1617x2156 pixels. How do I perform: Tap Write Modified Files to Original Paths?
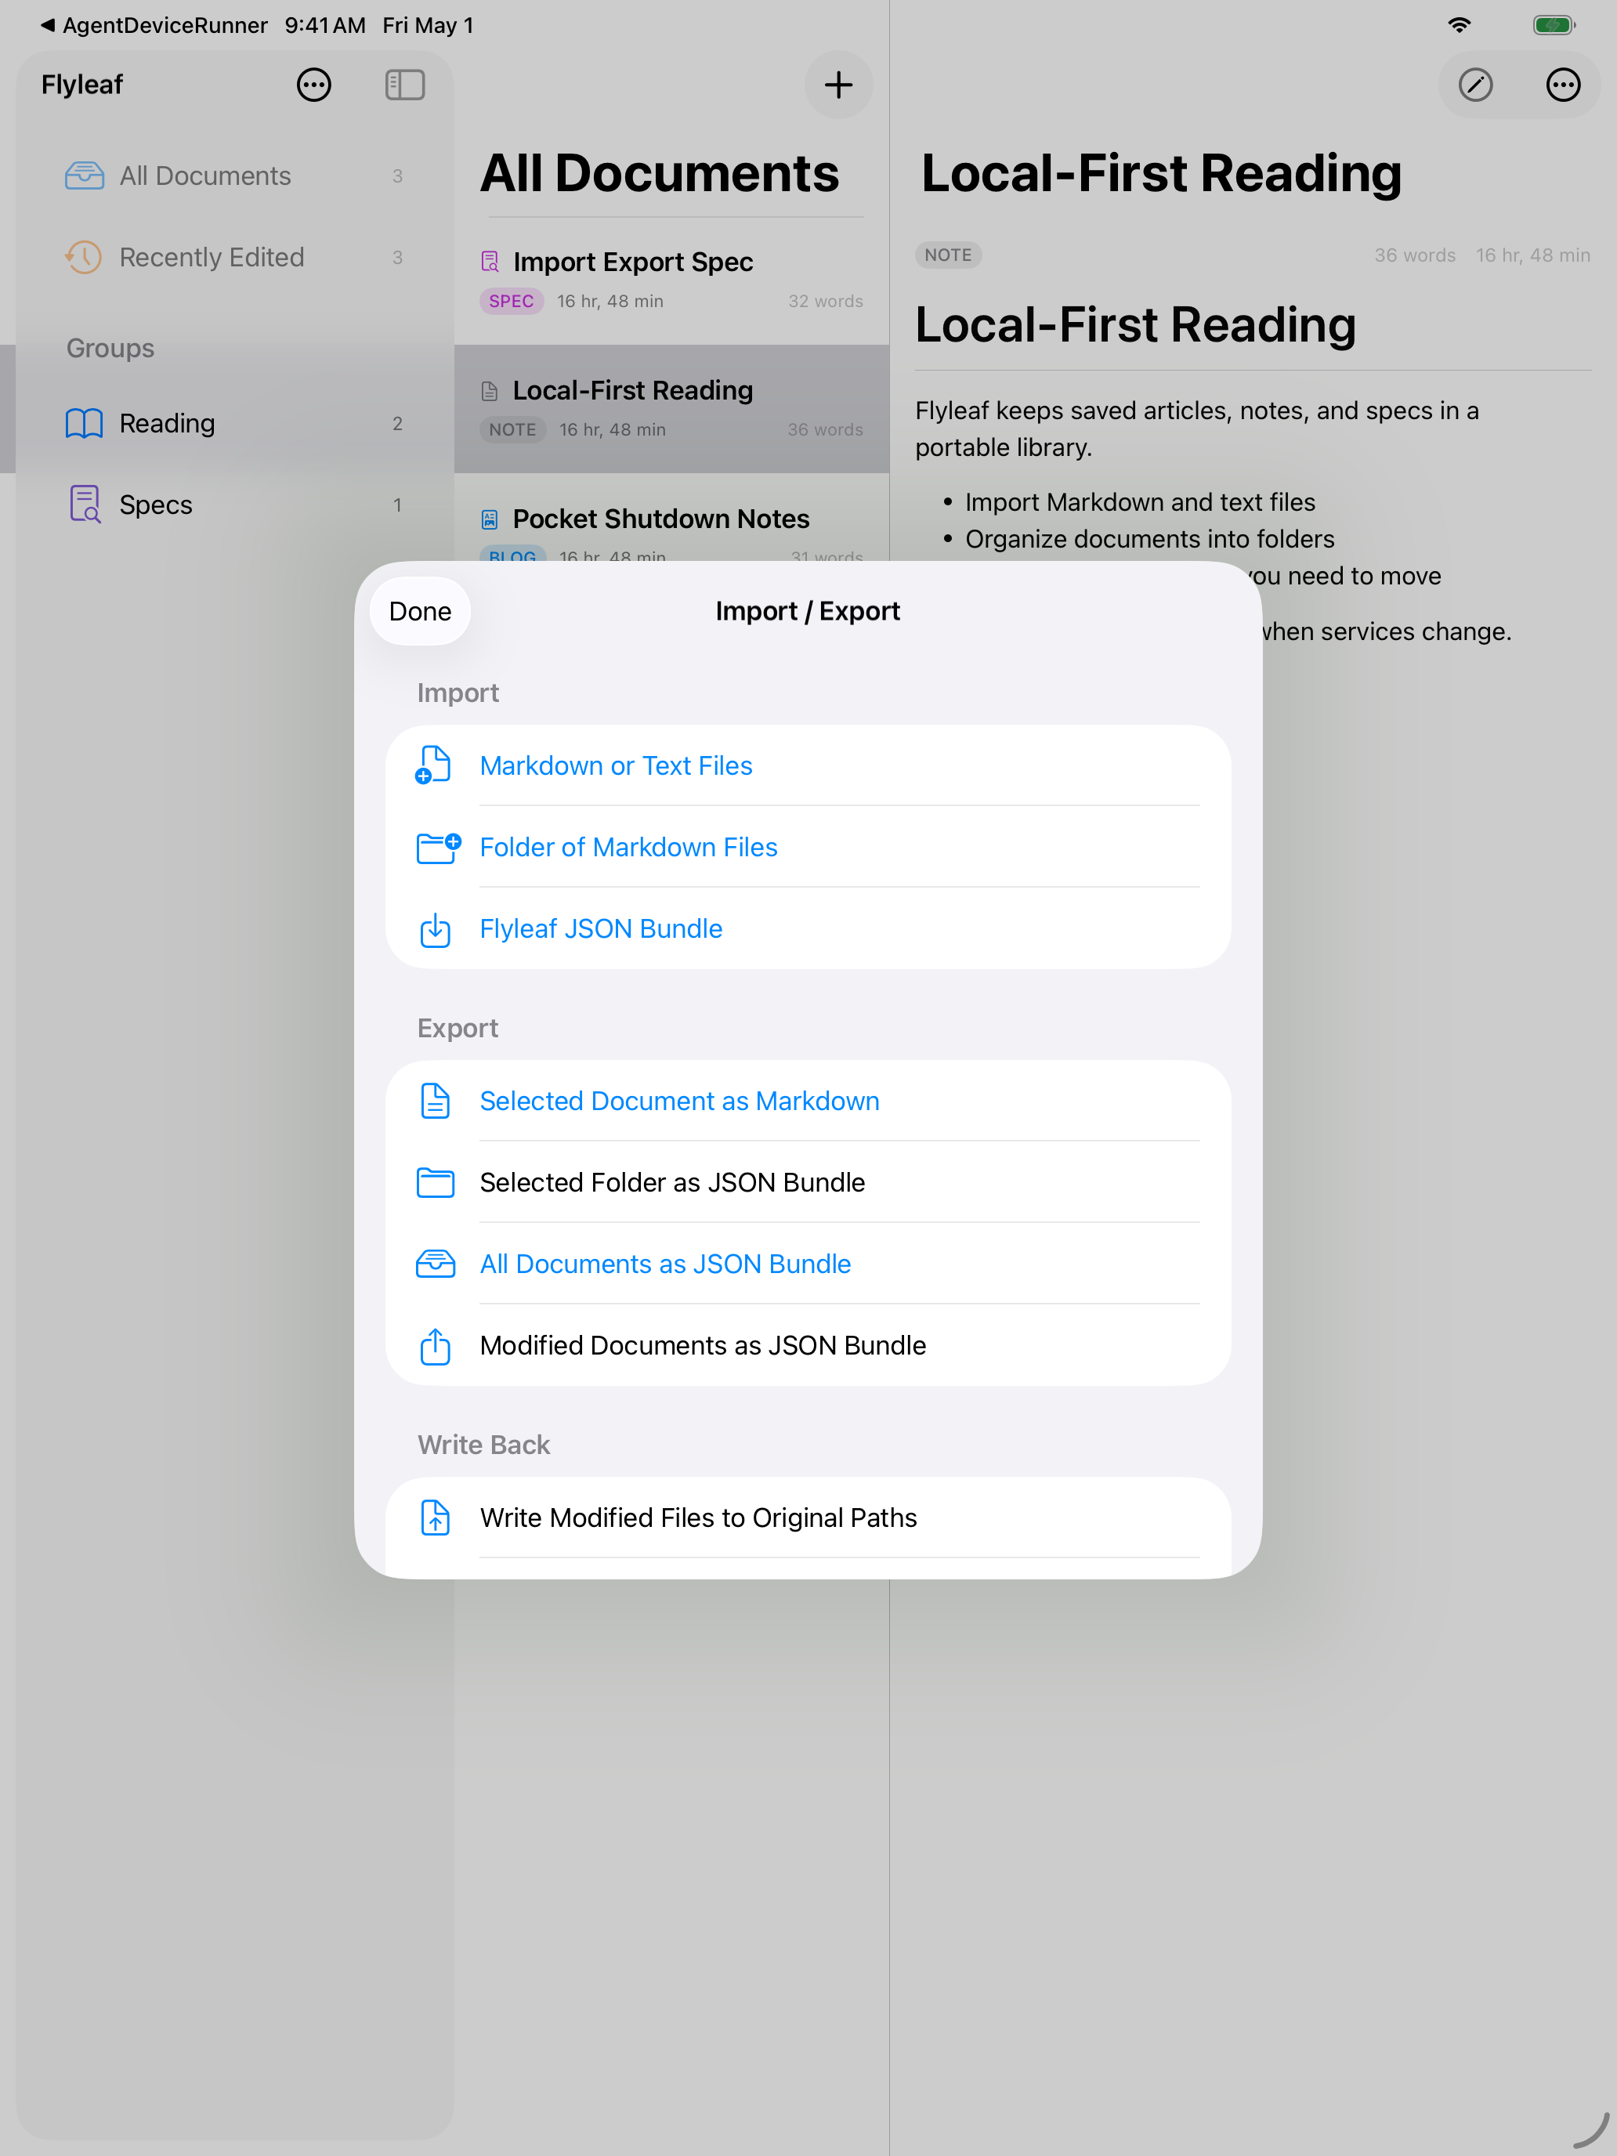click(808, 1518)
